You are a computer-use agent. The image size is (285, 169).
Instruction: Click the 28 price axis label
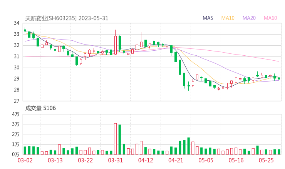[17, 90]
